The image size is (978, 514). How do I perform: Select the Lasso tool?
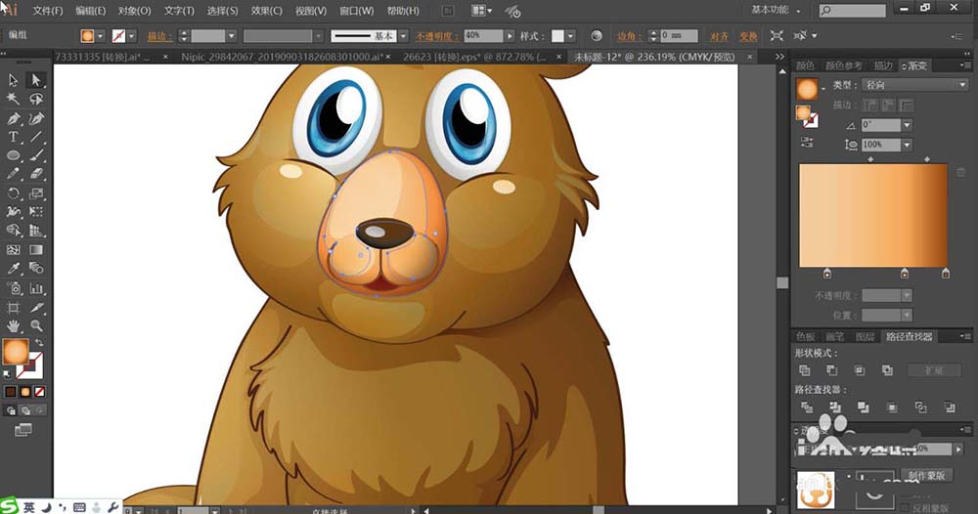pyautogui.click(x=36, y=99)
